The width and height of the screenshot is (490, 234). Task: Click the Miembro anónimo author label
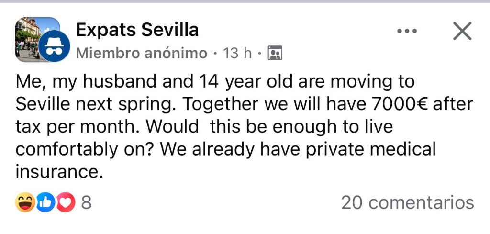coord(142,53)
